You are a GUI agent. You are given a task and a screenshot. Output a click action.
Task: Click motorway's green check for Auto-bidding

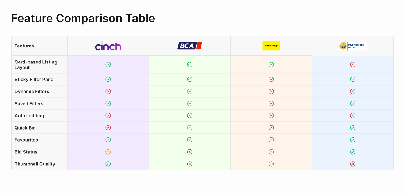[x=271, y=116]
